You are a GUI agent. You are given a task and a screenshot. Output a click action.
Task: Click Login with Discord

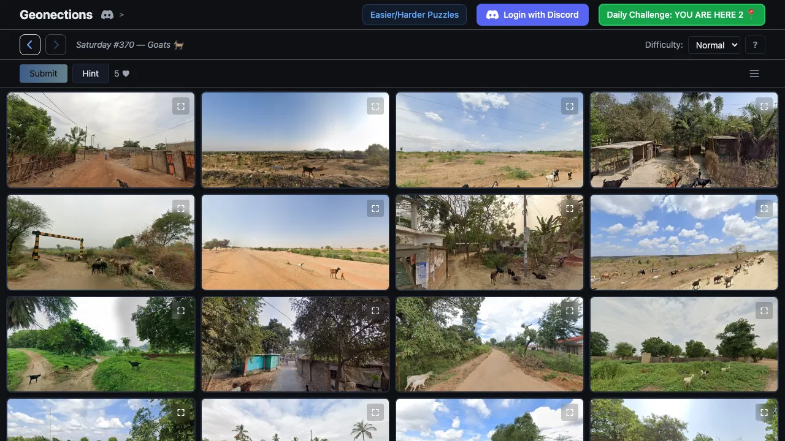[x=532, y=15]
